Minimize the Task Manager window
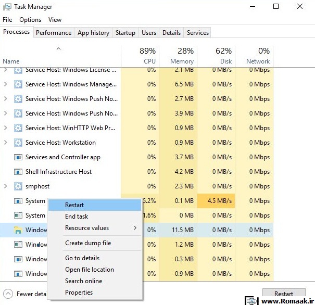 [253, 6]
